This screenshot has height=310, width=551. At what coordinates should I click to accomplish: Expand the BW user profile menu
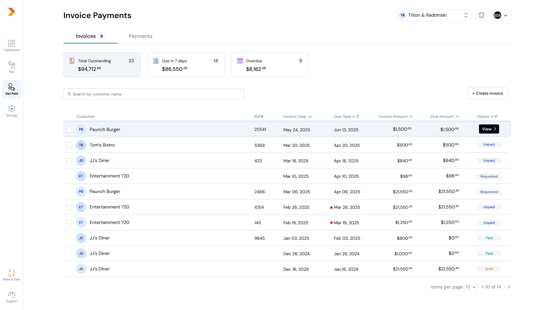click(x=501, y=15)
